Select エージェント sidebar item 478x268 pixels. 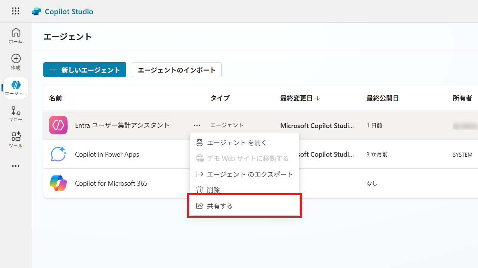[x=16, y=88]
